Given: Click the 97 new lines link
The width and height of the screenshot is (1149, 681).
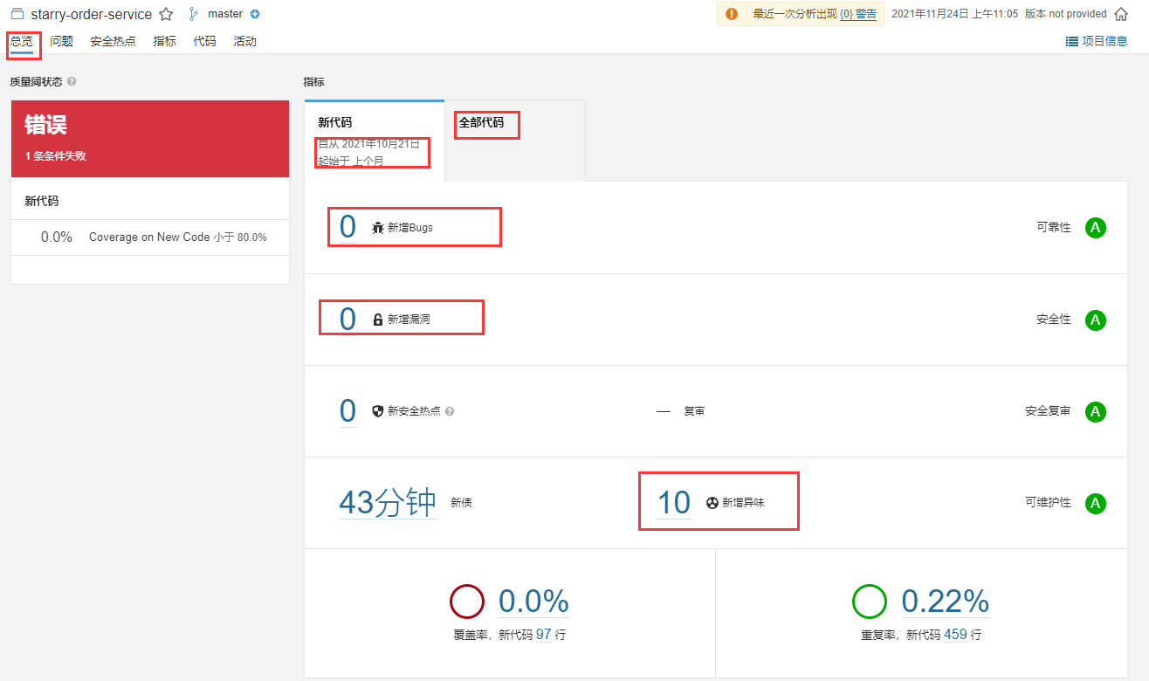Looking at the screenshot, I should point(544,635).
